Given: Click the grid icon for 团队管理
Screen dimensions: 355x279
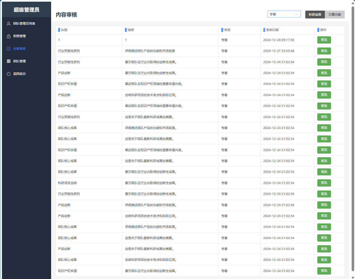Looking at the screenshot, I should point(9,61).
